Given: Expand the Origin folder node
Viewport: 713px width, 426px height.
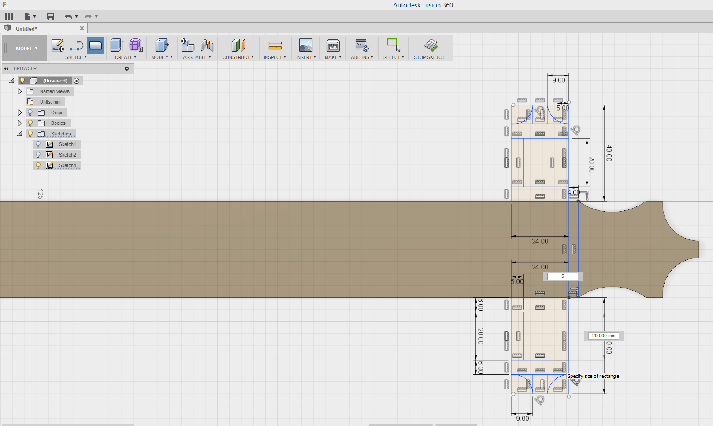Looking at the screenshot, I should click(x=19, y=112).
